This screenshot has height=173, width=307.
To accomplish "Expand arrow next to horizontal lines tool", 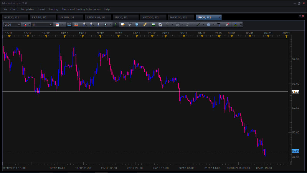I will point(183,25).
